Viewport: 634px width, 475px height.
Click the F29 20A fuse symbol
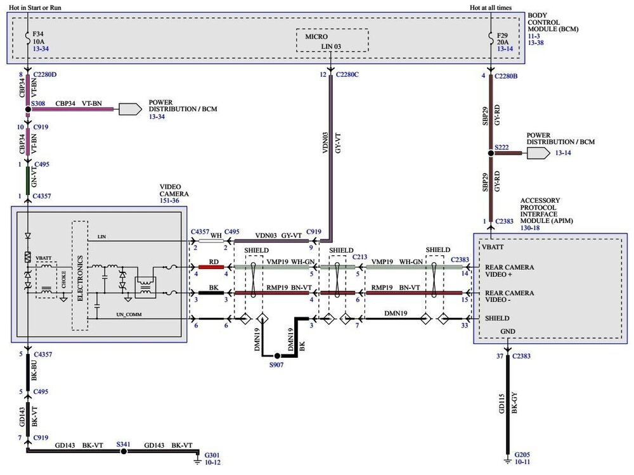(490, 39)
